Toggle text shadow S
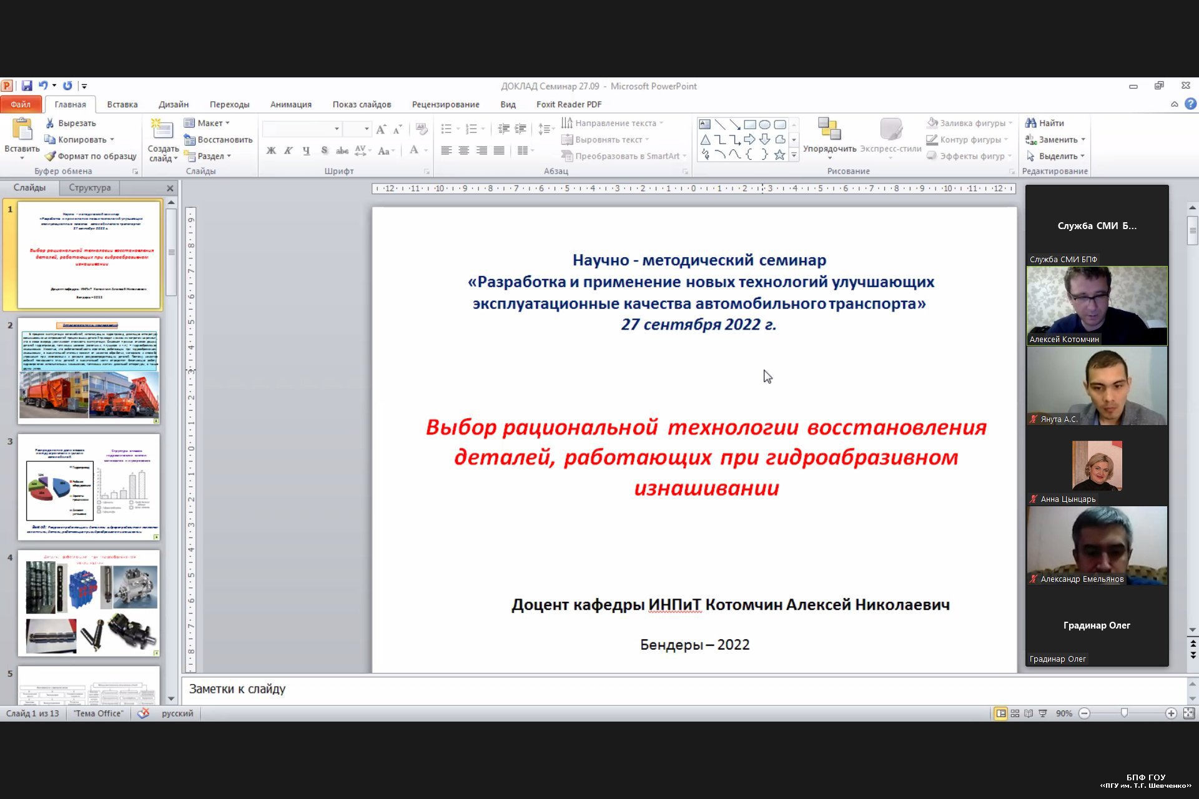 click(324, 150)
